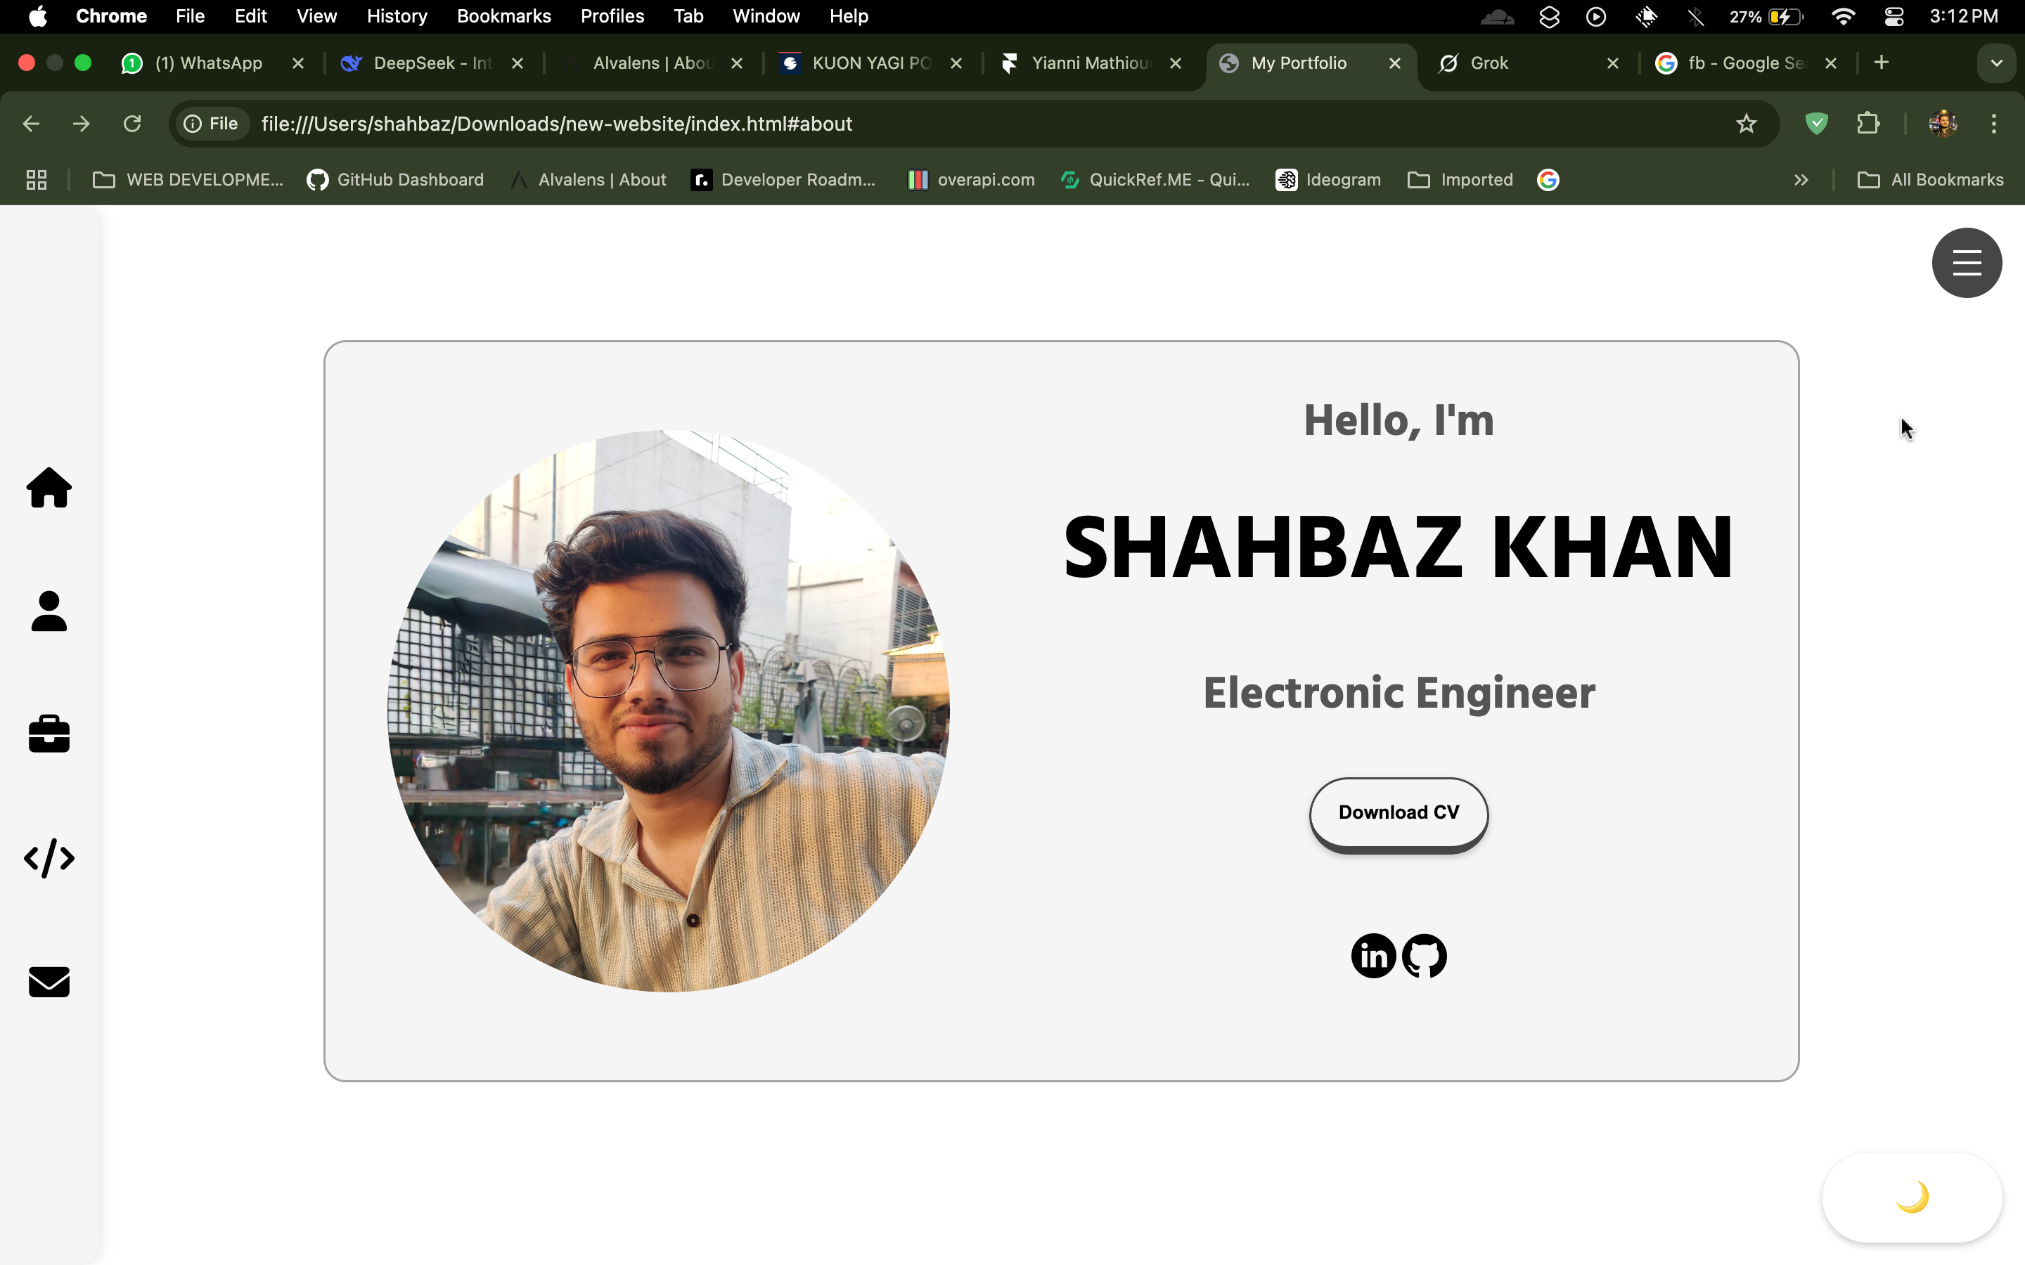The height and width of the screenshot is (1265, 2025).
Task: Open Imported bookmarks folder
Action: 1460,180
